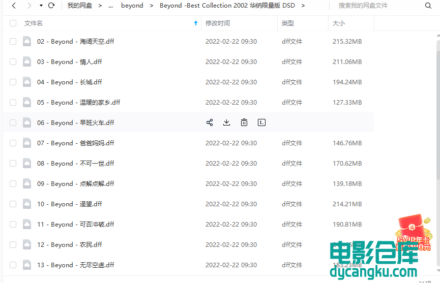Click the file icon of 爸爸妈妈.dff

(x=27, y=143)
